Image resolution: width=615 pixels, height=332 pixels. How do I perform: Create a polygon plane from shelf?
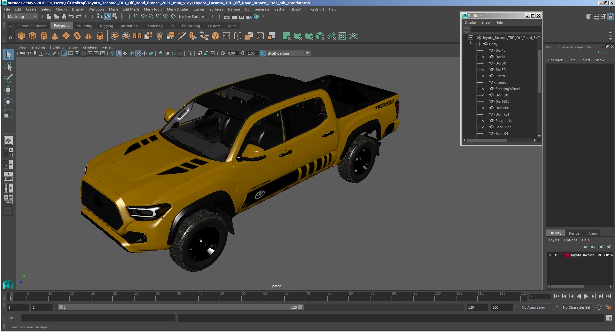click(66, 36)
